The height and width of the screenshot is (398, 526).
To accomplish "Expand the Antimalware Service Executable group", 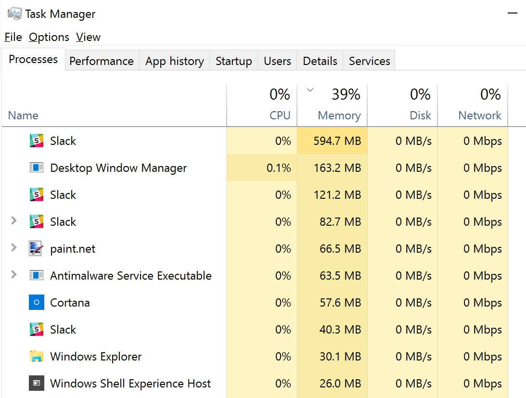I will [x=14, y=275].
